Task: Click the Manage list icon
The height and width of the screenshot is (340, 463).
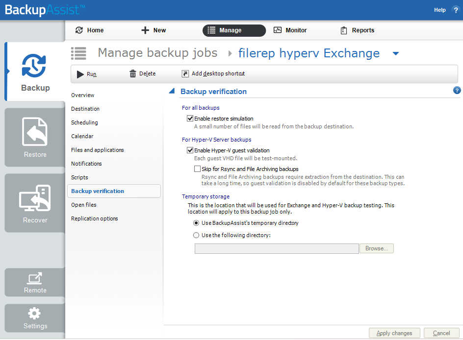Action: 211,30
